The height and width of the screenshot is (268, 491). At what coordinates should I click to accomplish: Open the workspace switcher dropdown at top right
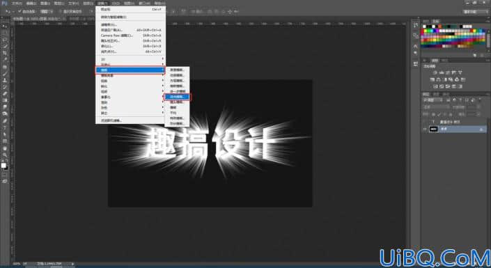[476, 12]
